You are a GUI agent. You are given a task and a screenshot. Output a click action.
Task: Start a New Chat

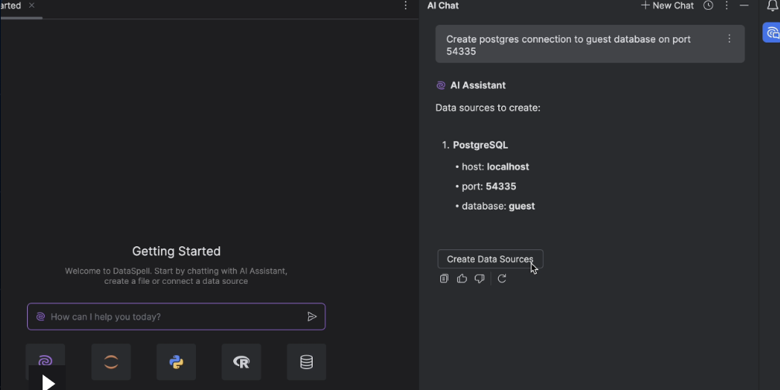667,5
